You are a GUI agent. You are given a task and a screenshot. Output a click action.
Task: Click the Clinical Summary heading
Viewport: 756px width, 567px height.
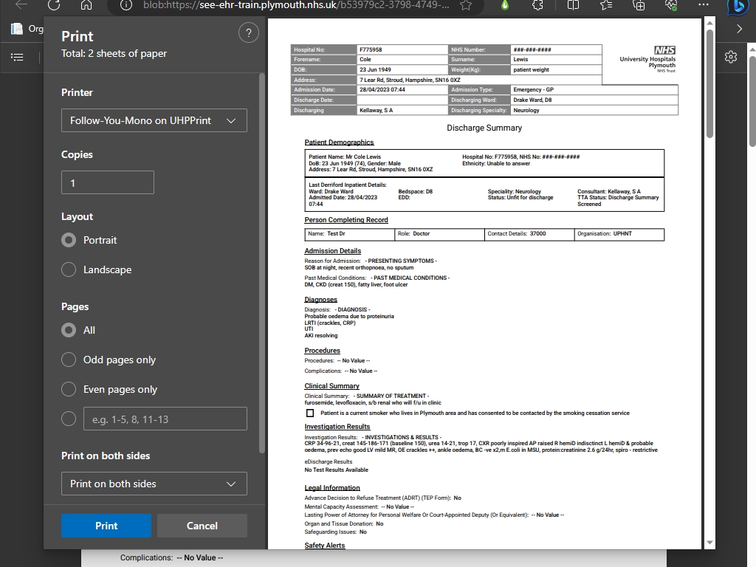[331, 385]
